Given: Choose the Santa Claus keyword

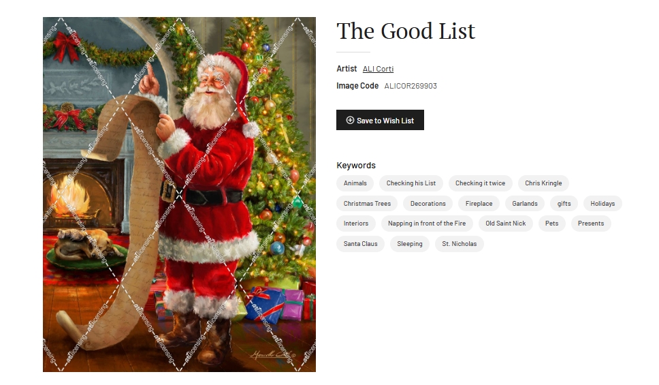Looking at the screenshot, I should click(x=360, y=244).
